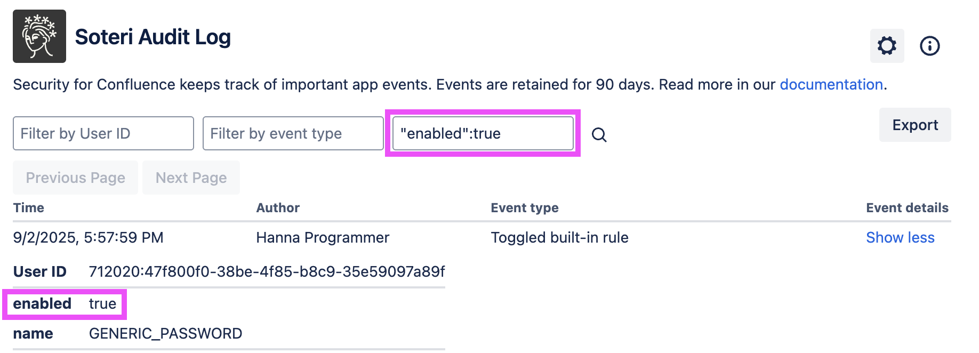Click the Soteri logo image
This screenshot has height=353, width=979.
pyautogui.click(x=39, y=36)
